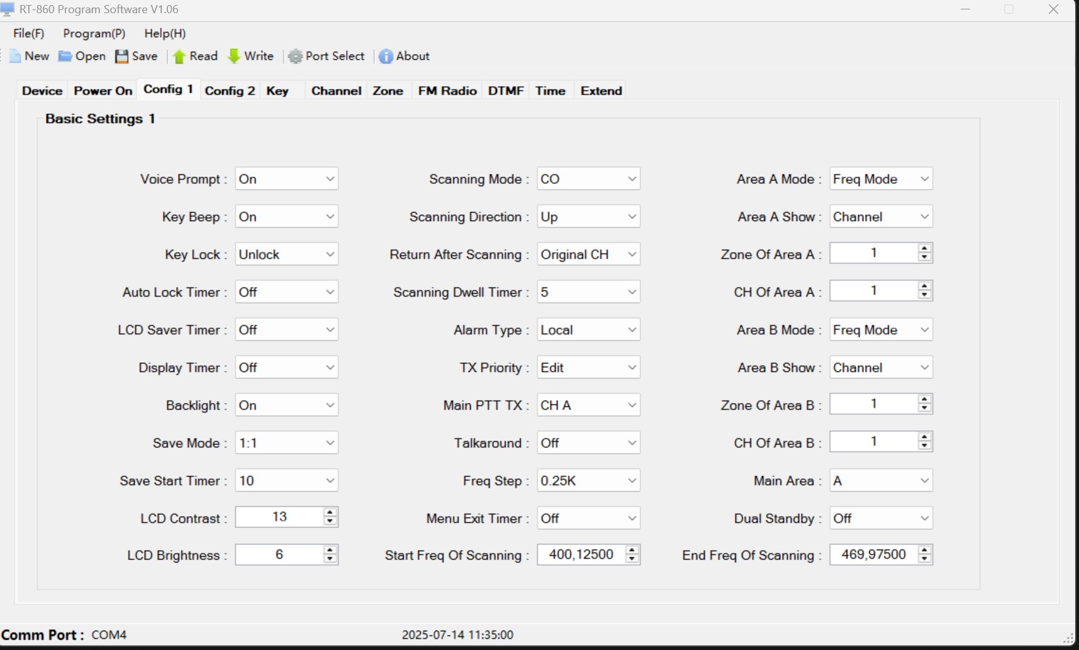The image size is (1079, 650).
Task: Open the DTMF tab
Action: [x=506, y=91]
